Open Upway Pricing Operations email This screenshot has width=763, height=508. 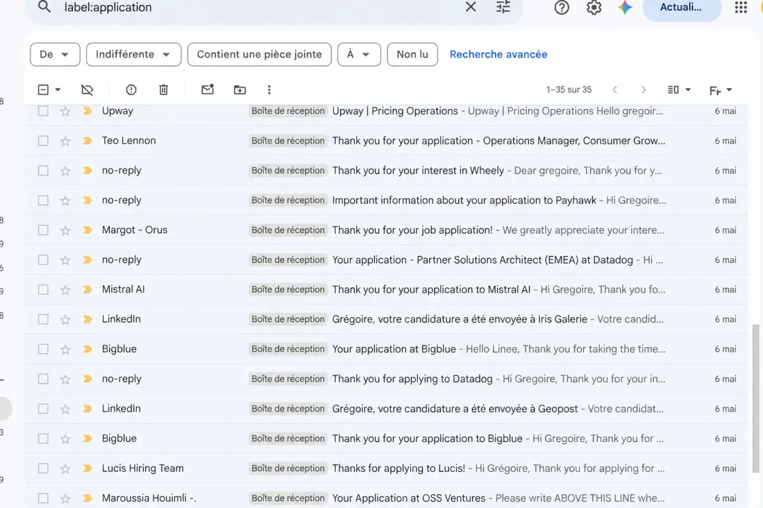[395, 111]
